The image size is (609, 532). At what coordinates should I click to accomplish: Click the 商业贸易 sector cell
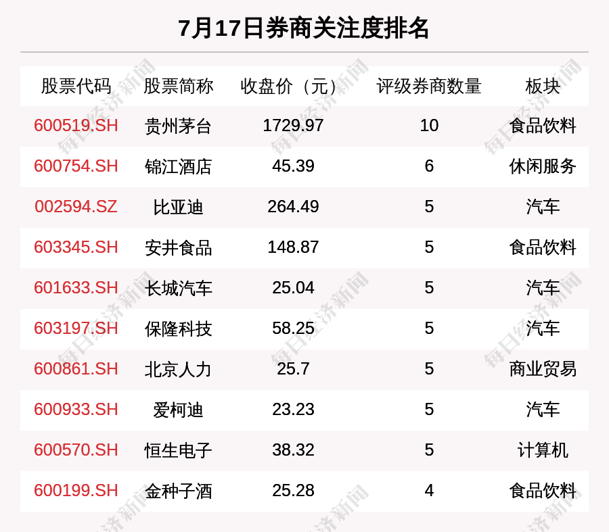click(543, 369)
